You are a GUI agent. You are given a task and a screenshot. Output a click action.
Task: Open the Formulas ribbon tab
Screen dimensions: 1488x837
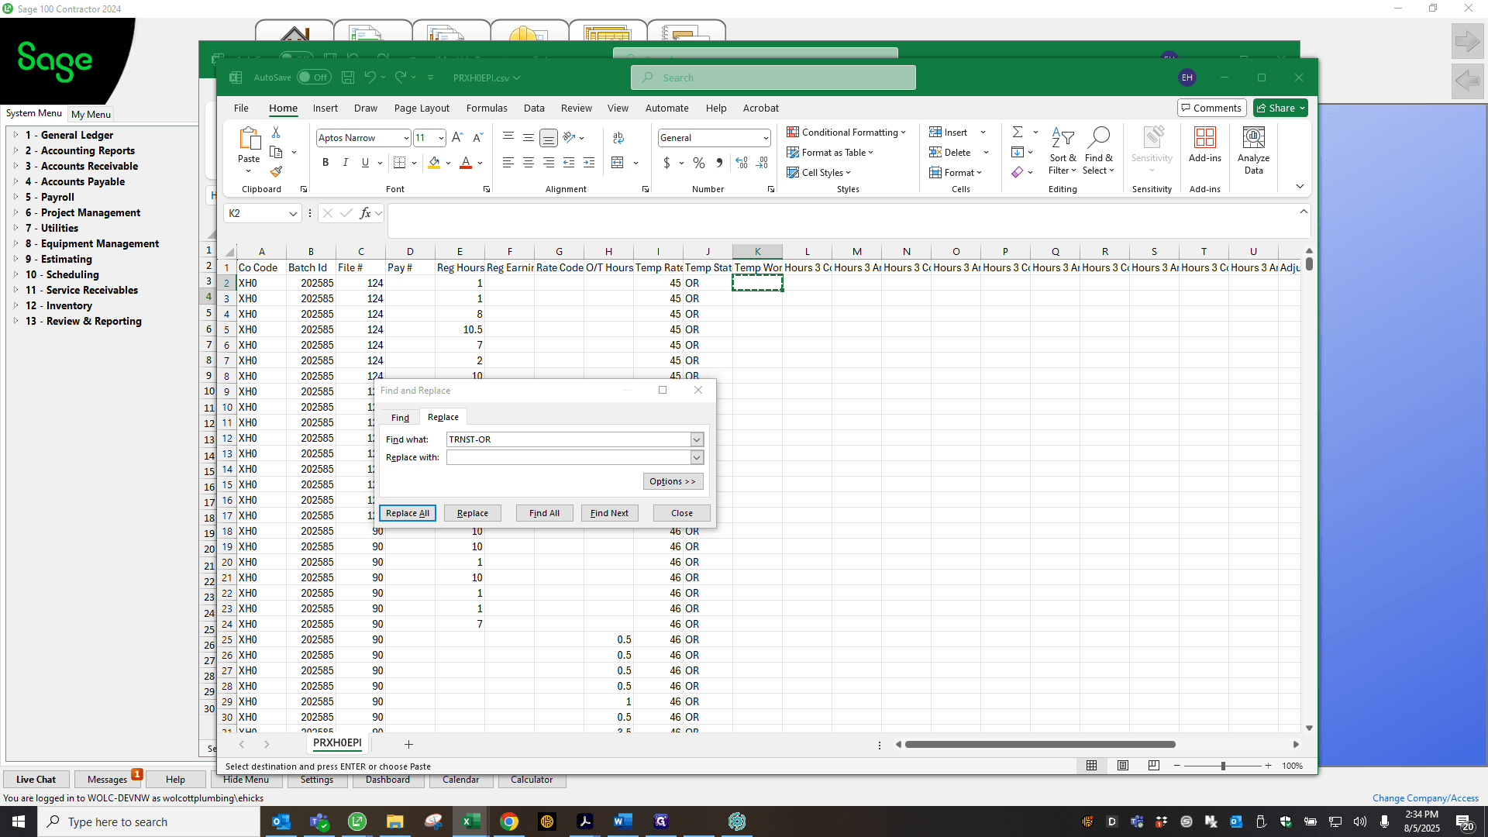pos(487,108)
